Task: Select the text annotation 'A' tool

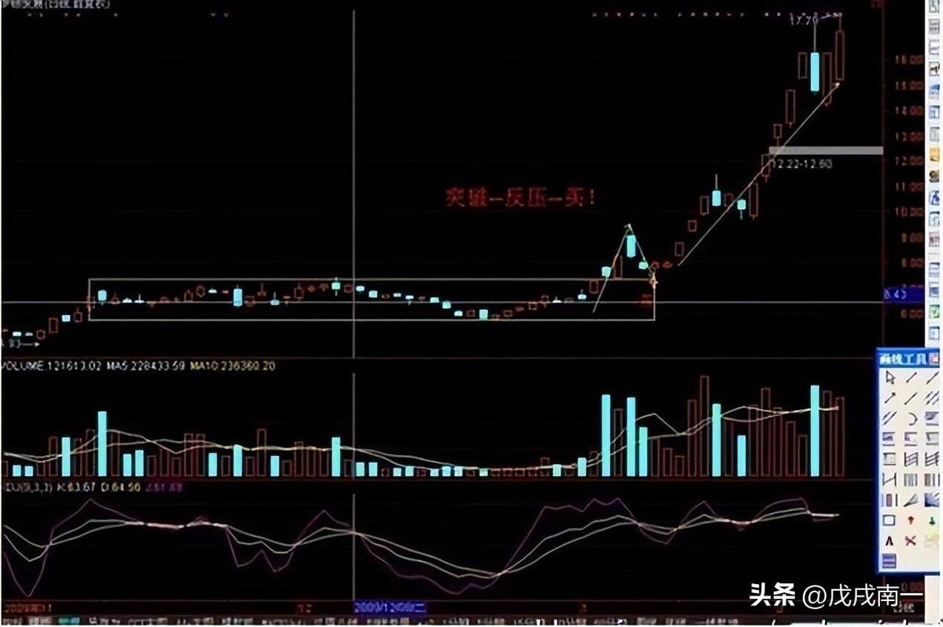Action: pos(890,540)
